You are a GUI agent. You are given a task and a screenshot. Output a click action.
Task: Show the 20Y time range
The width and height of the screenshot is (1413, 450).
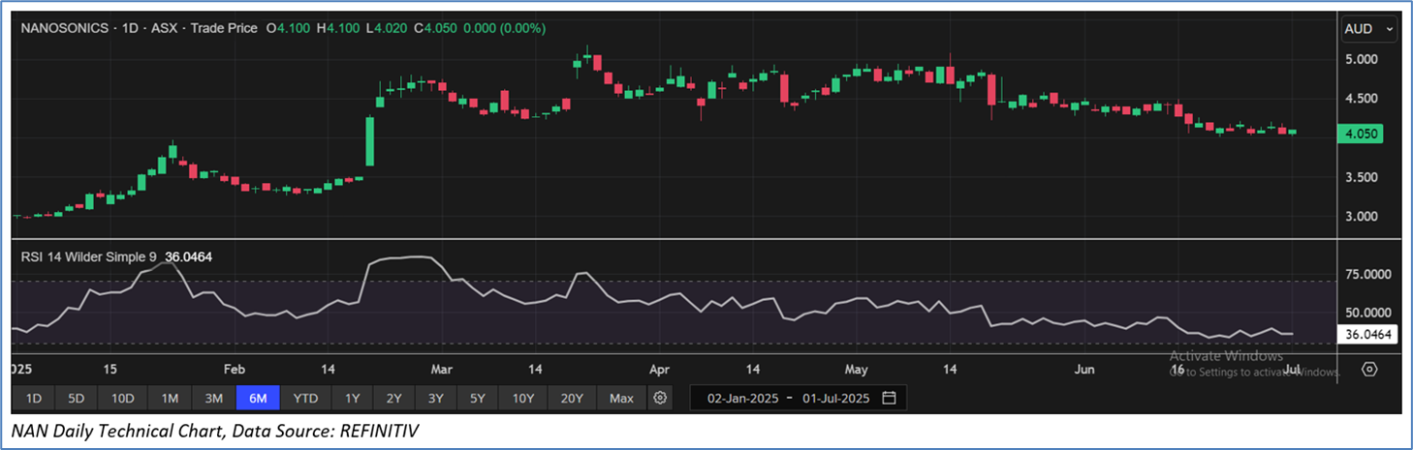[571, 398]
